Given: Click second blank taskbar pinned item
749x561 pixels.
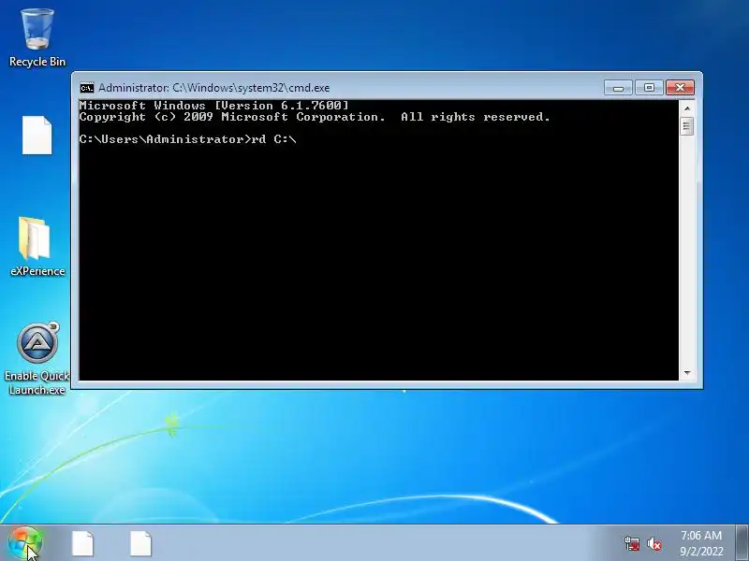Looking at the screenshot, I should click(x=141, y=543).
